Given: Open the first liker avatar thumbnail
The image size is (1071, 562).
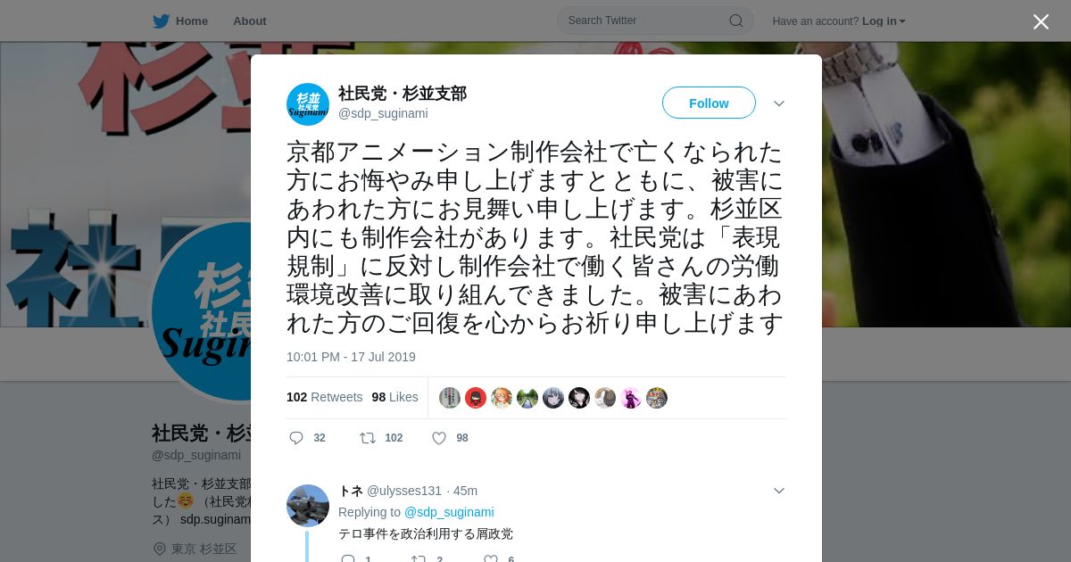Looking at the screenshot, I should 450,398.
